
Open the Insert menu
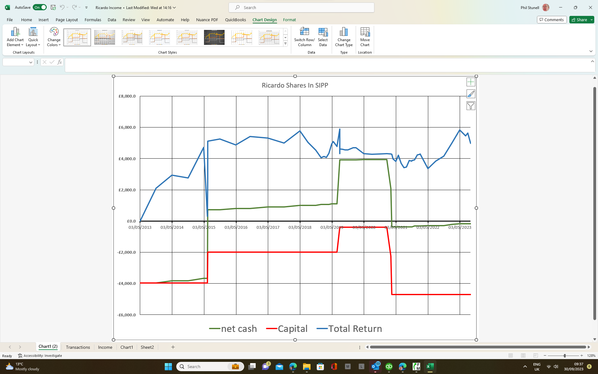coord(44,19)
